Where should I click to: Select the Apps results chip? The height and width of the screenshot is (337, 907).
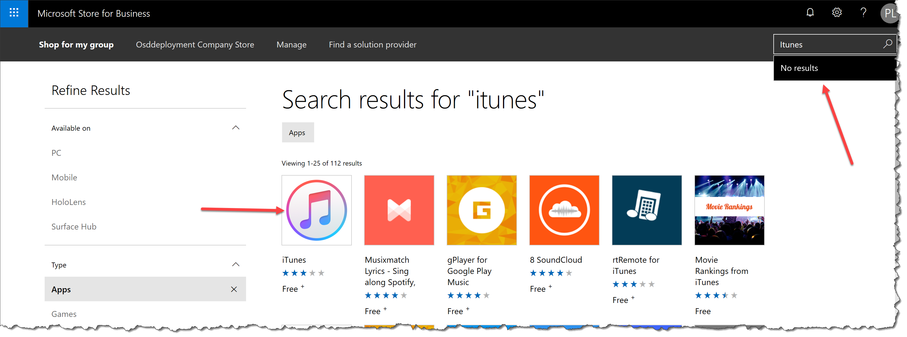[x=297, y=133]
